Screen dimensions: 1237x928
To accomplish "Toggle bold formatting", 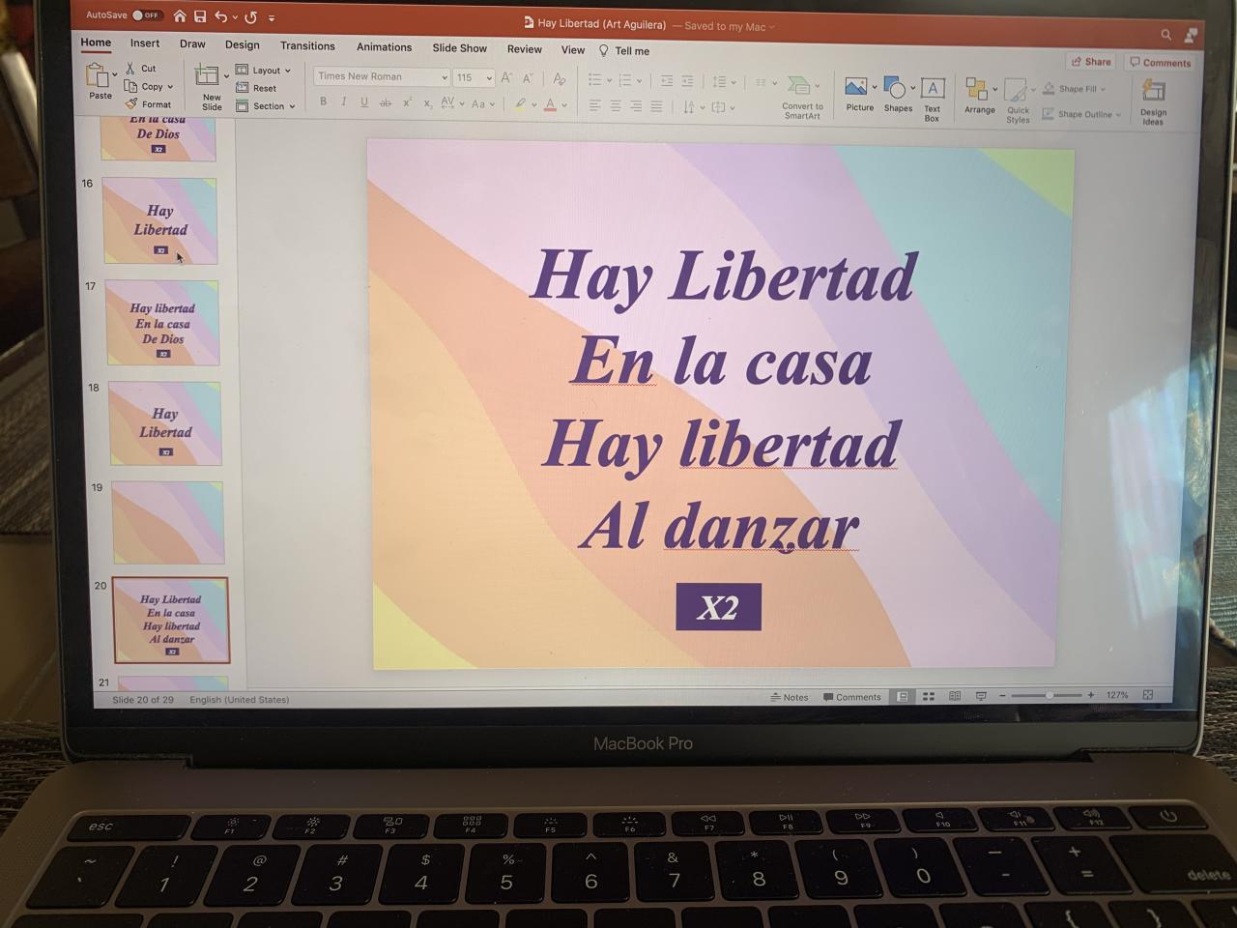I will pyautogui.click(x=323, y=101).
